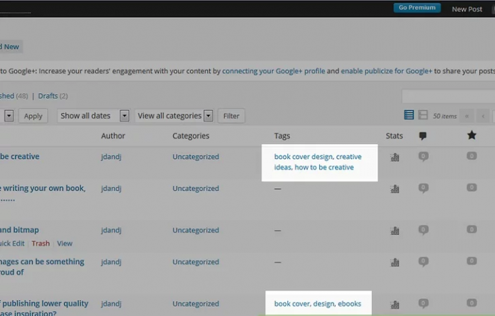Switch to list view icon
This screenshot has width=495, height=316.
click(409, 115)
